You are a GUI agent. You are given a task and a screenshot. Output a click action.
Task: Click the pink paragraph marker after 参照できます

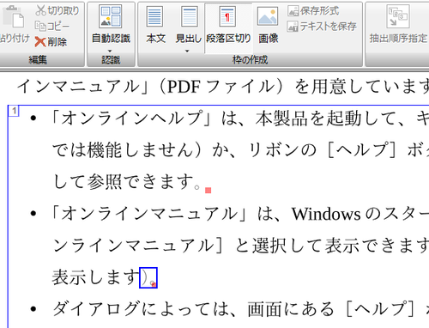[x=208, y=190]
